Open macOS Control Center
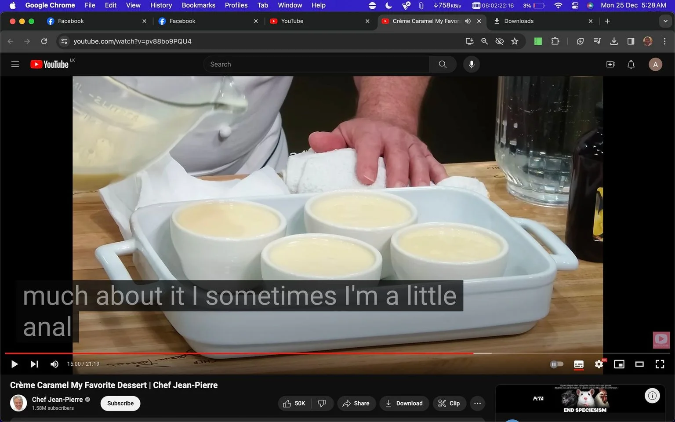 [575, 5]
